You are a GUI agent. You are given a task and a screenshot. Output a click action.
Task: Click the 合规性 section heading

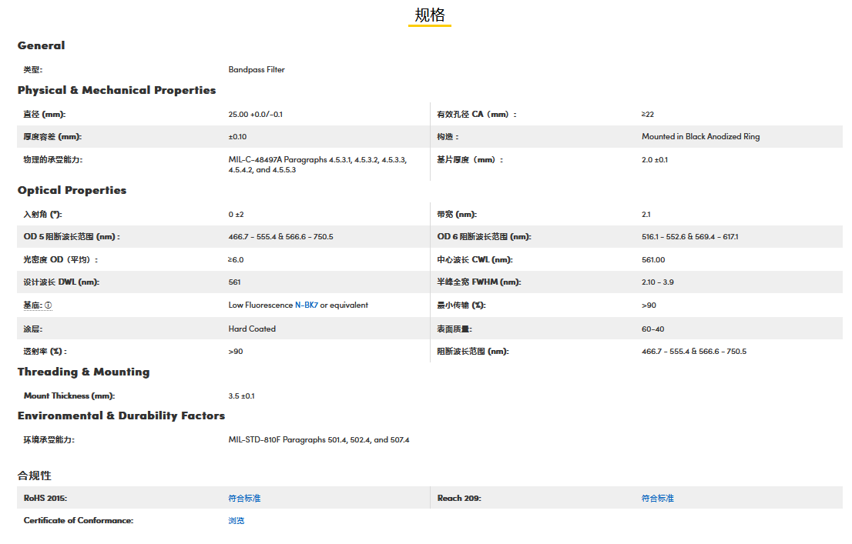tap(35, 476)
